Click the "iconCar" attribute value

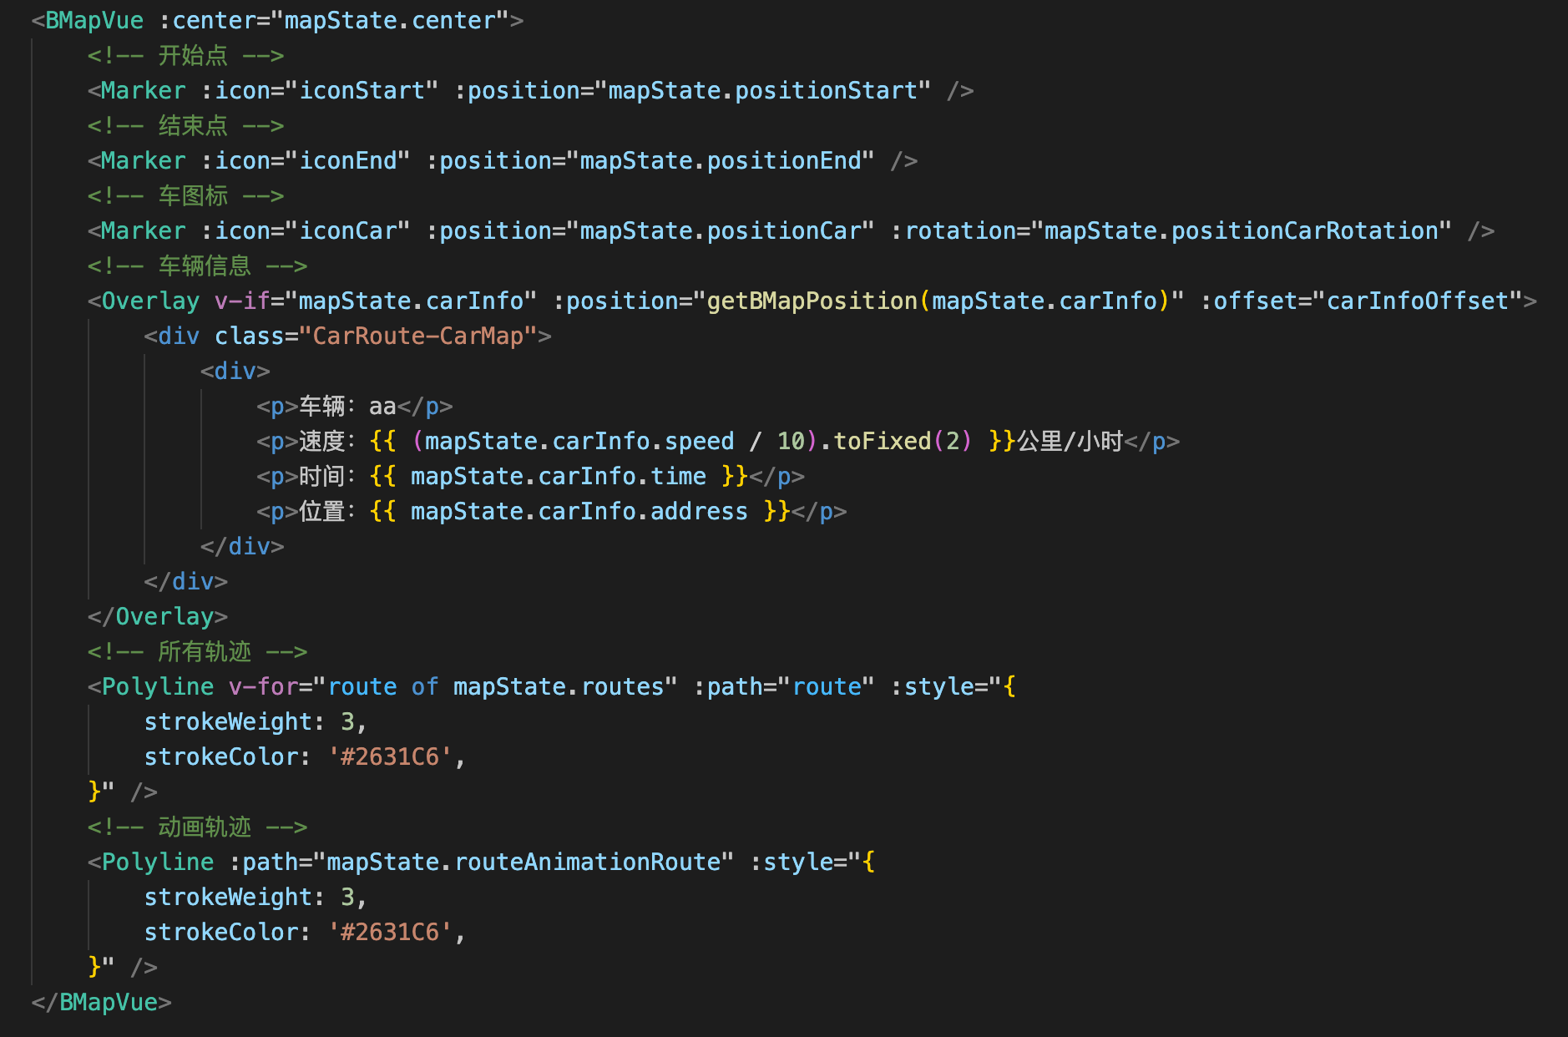348,230
